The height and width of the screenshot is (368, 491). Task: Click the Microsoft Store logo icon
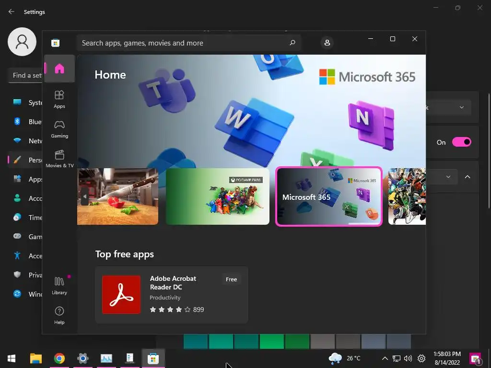point(56,43)
